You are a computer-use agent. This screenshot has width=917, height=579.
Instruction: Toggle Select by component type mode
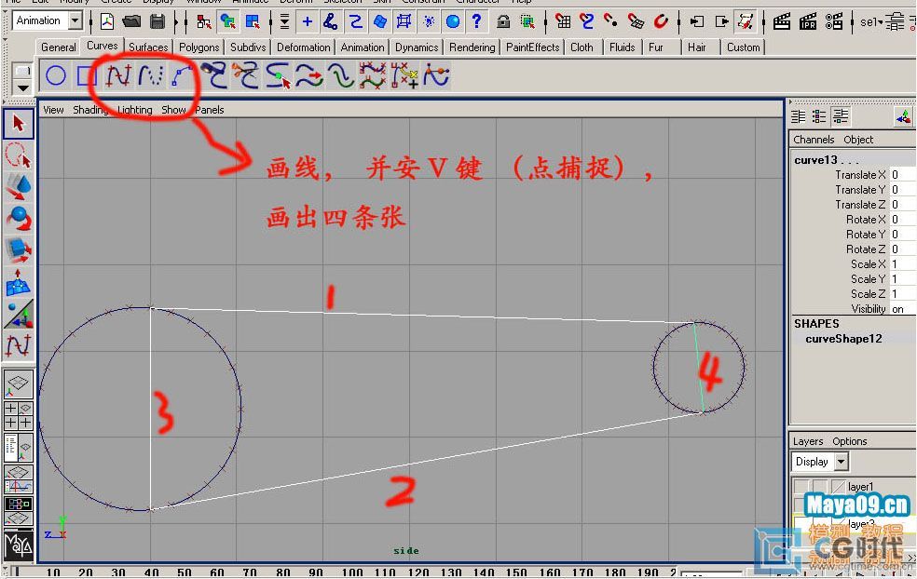click(253, 22)
